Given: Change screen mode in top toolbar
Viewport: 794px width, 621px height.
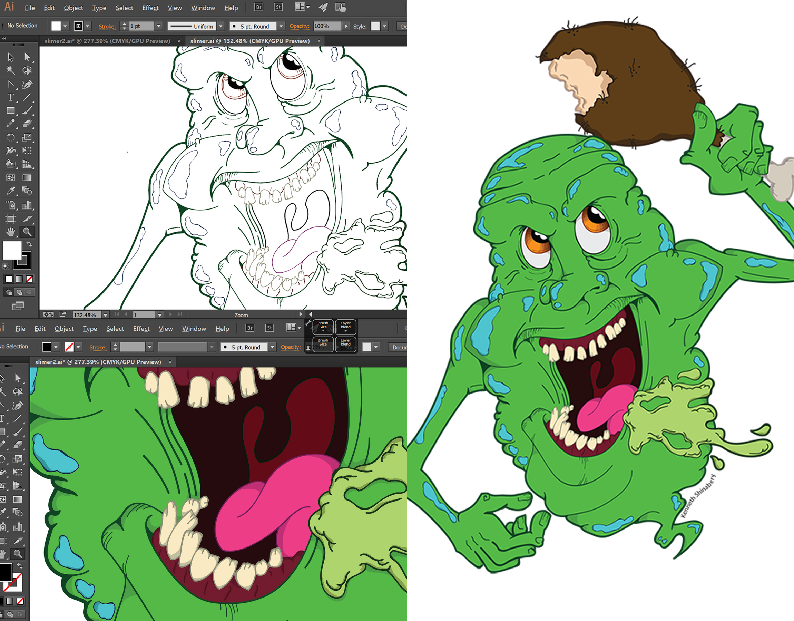Looking at the screenshot, I should coord(18,306).
